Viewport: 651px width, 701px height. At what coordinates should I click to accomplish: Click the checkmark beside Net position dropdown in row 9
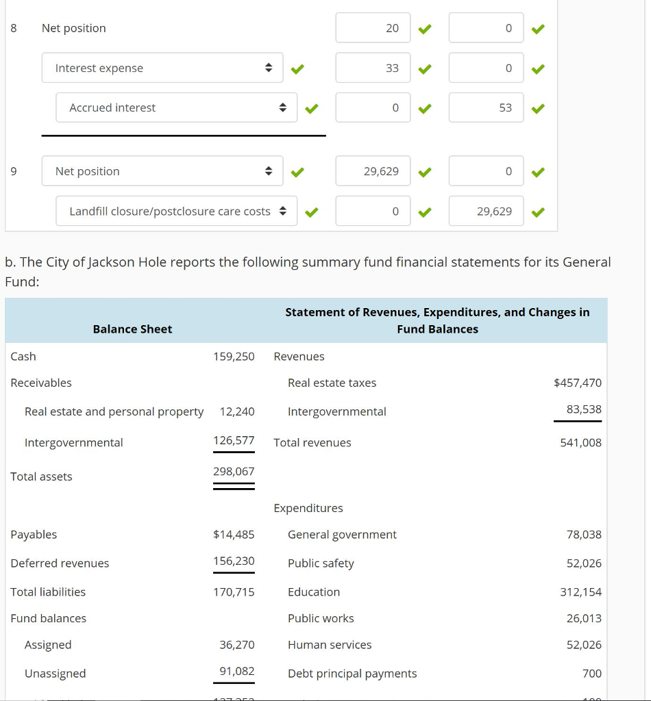pyautogui.click(x=297, y=170)
